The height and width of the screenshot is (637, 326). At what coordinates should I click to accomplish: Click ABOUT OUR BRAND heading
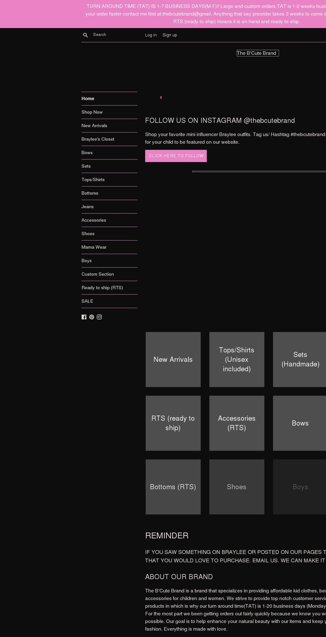179,577
